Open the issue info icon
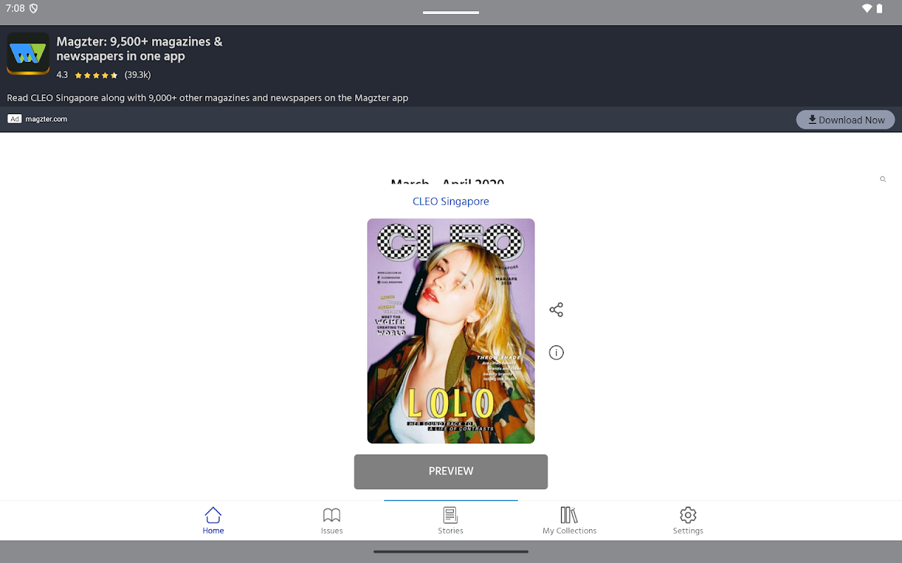 [556, 353]
